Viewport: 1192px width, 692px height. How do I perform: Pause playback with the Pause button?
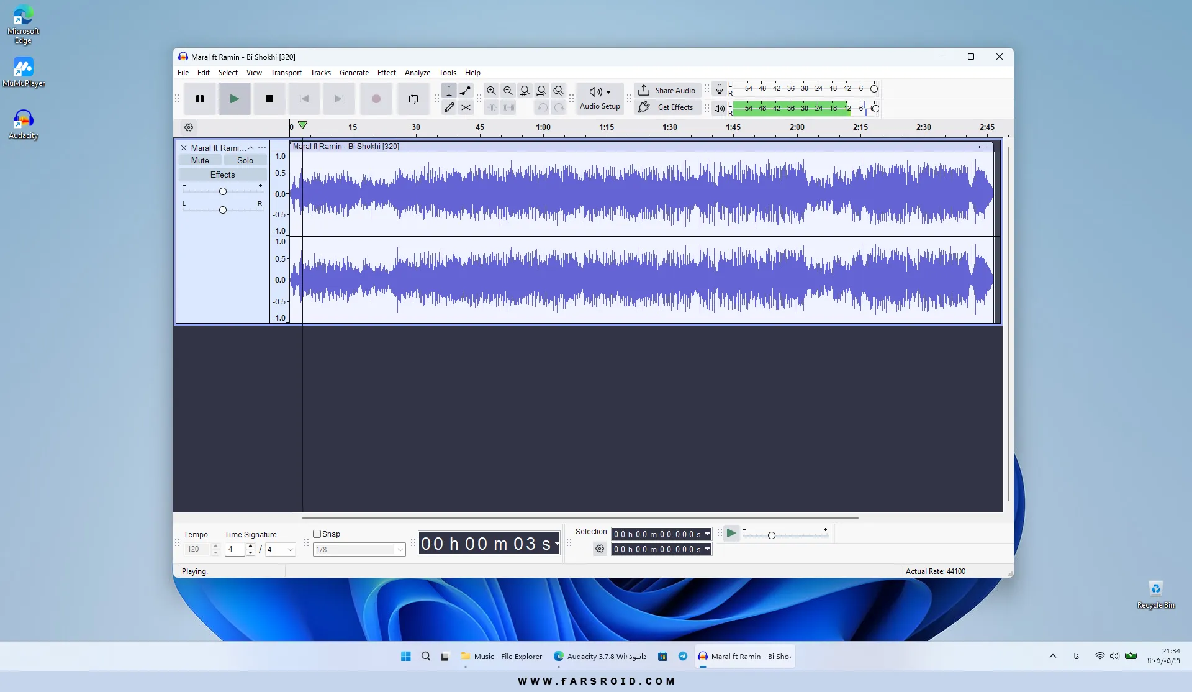pos(200,99)
